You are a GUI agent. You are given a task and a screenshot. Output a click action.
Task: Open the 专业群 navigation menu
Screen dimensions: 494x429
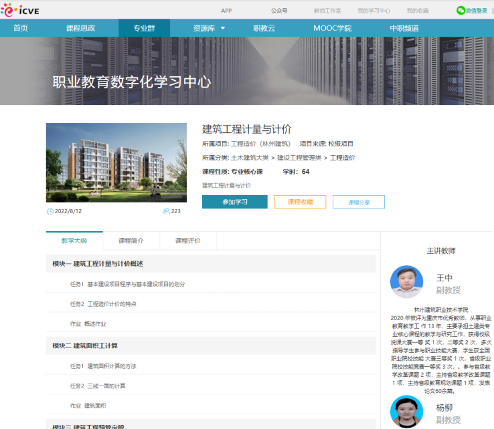tap(144, 28)
